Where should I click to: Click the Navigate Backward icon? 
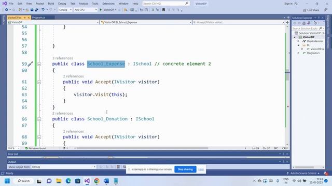[7, 10]
